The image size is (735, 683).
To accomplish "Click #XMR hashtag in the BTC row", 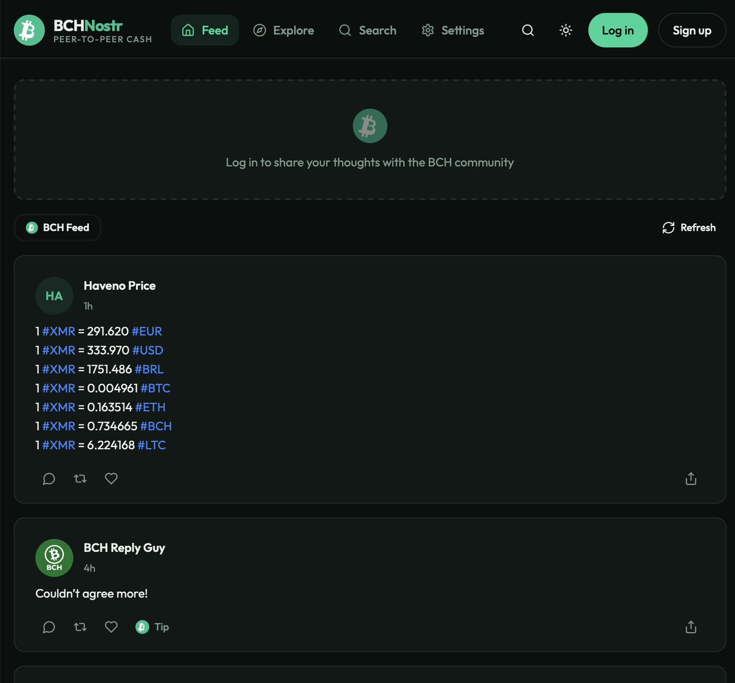I will tap(59, 388).
